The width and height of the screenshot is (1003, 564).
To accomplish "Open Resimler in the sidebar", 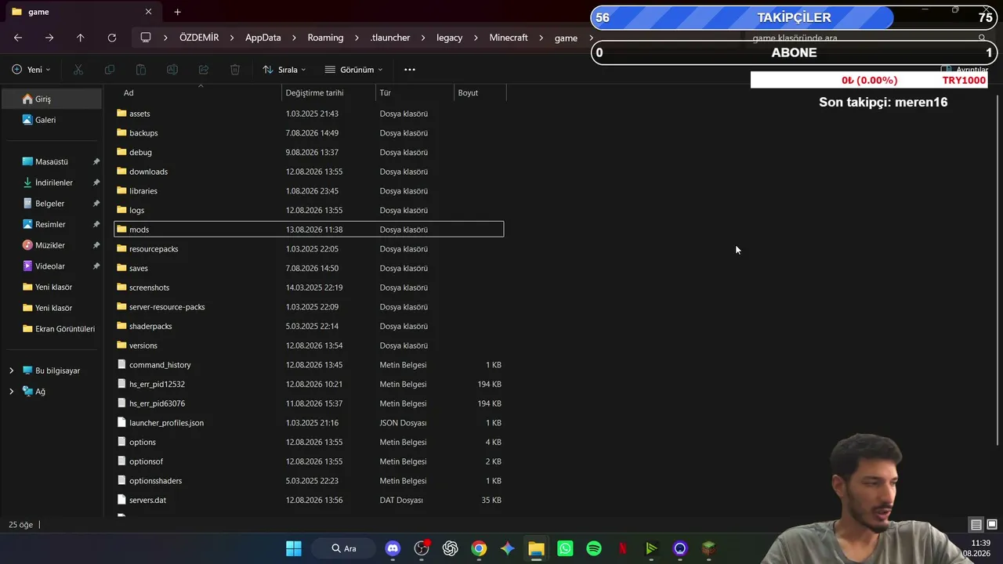I will click(52, 224).
